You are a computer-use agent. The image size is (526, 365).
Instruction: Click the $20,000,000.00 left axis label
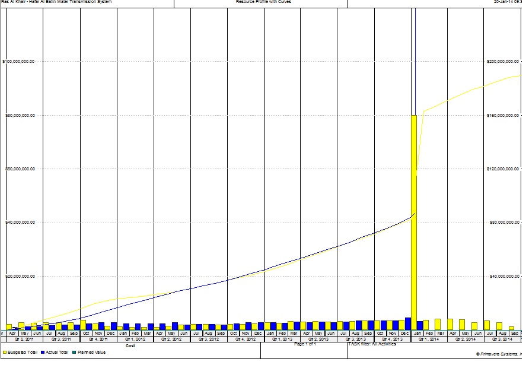pos(20,277)
